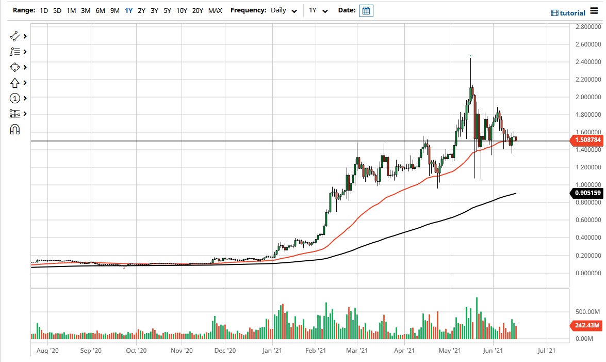The width and height of the screenshot is (606, 362).
Task: Open the annotation list tool
Action: [x=14, y=52]
